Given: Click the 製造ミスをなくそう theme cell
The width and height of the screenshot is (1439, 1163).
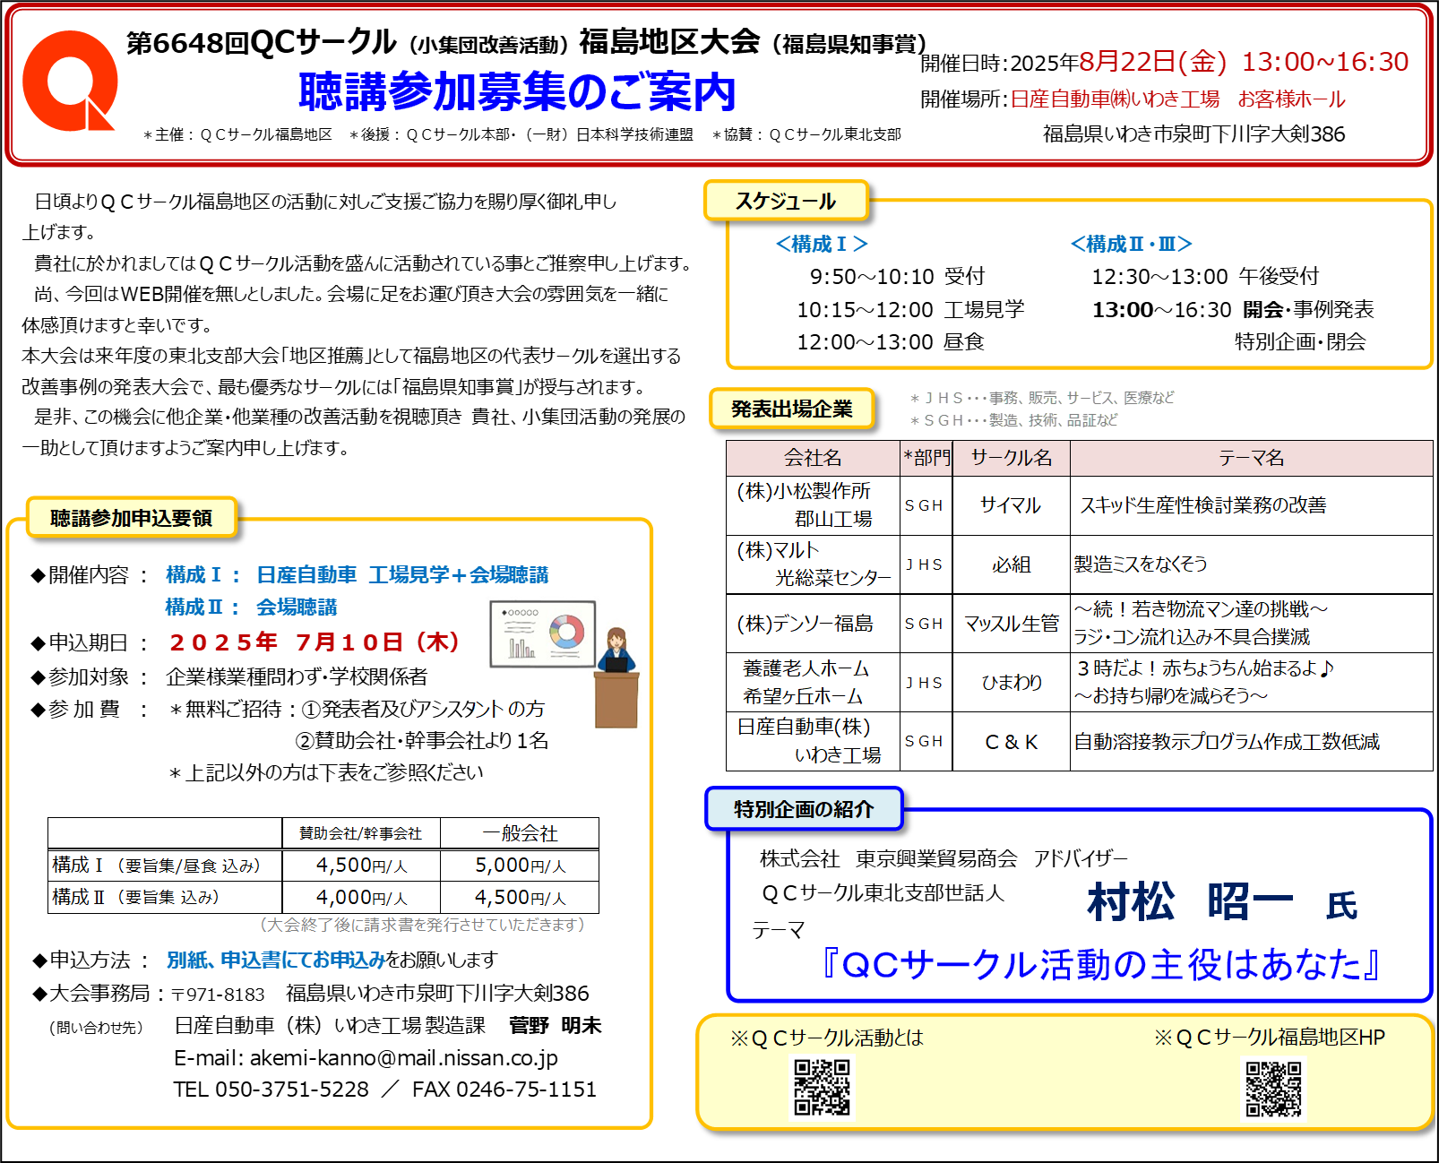Looking at the screenshot, I should (x=1252, y=564).
